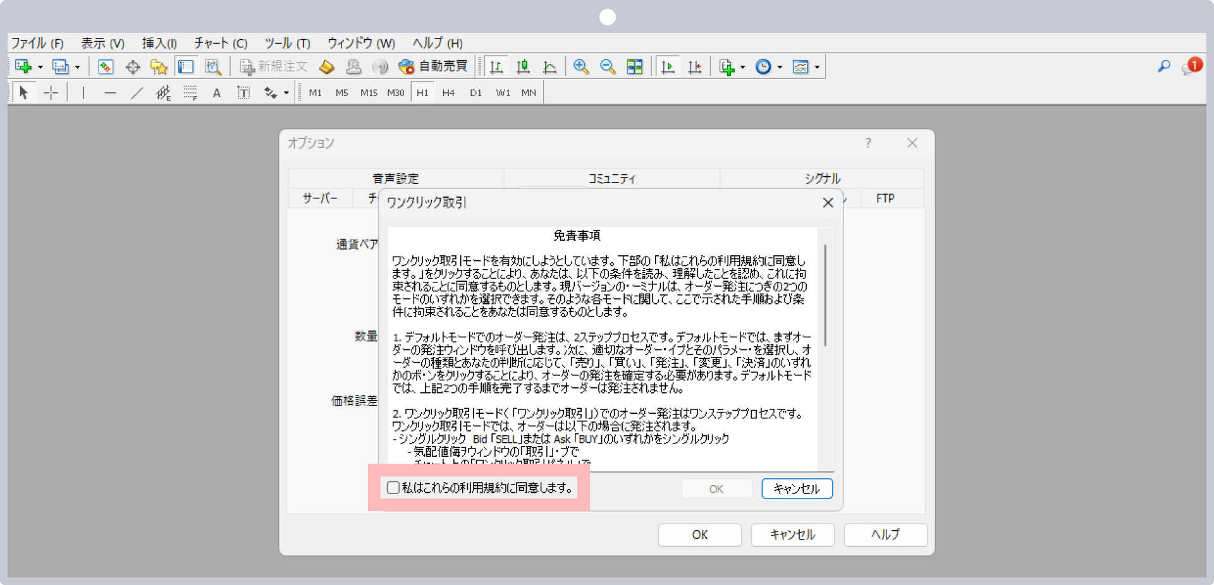Select the Fibonacci retracement tool
Viewport: 1214px width, 585px height.
coord(190,93)
